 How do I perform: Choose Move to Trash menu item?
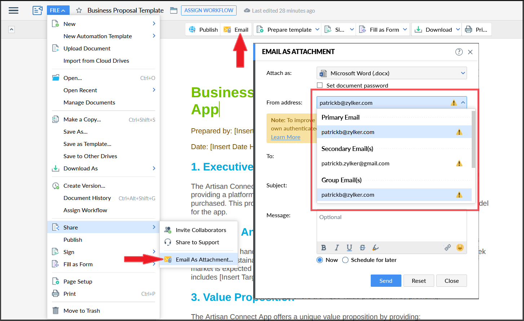click(x=104, y=311)
